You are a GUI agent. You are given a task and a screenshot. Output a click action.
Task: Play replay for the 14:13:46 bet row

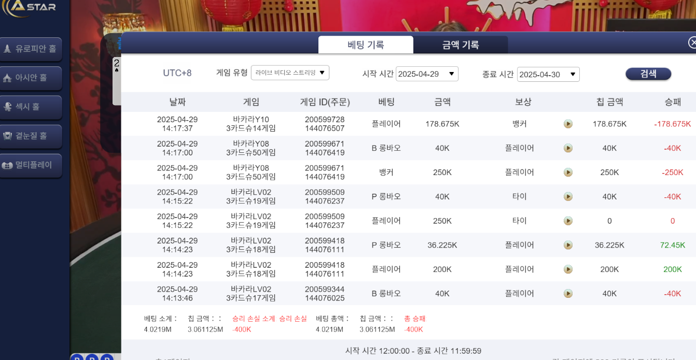pyautogui.click(x=568, y=294)
